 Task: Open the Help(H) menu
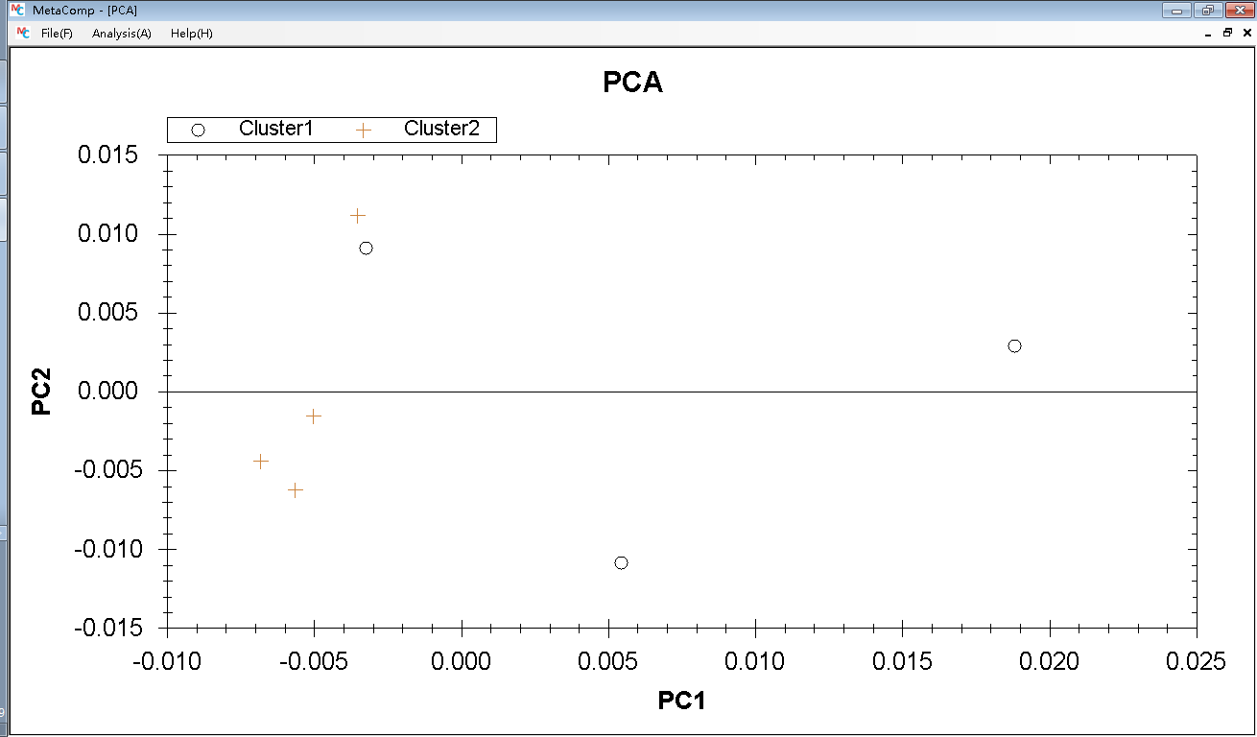point(192,34)
